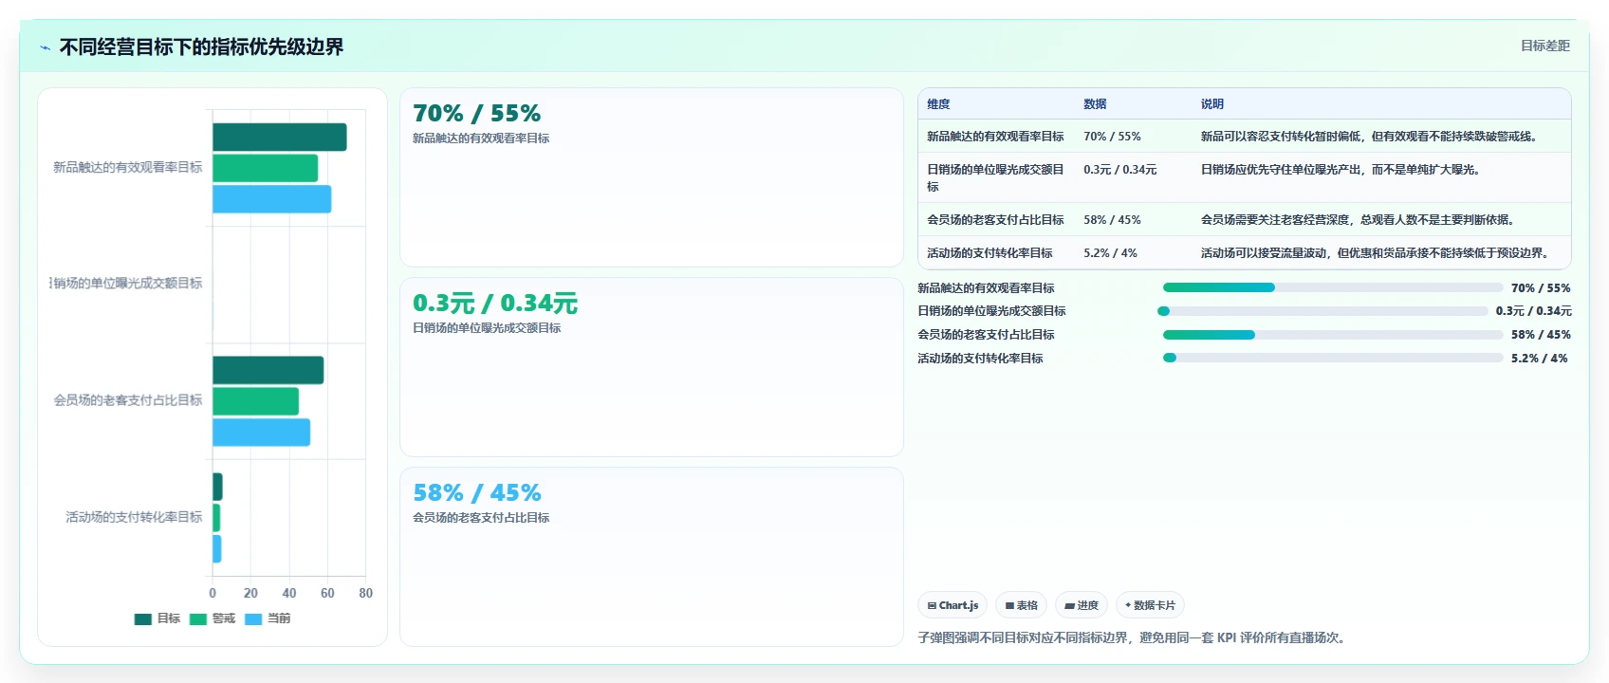Click the x-axis tick label 20
The height and width of the screenshot is (683, 1609).
click(250, 593)
